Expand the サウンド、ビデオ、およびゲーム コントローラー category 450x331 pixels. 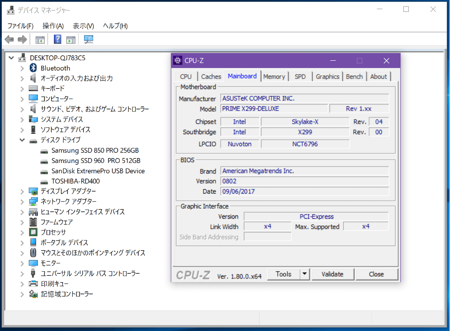pyautogui.click(x=22, y=109)
